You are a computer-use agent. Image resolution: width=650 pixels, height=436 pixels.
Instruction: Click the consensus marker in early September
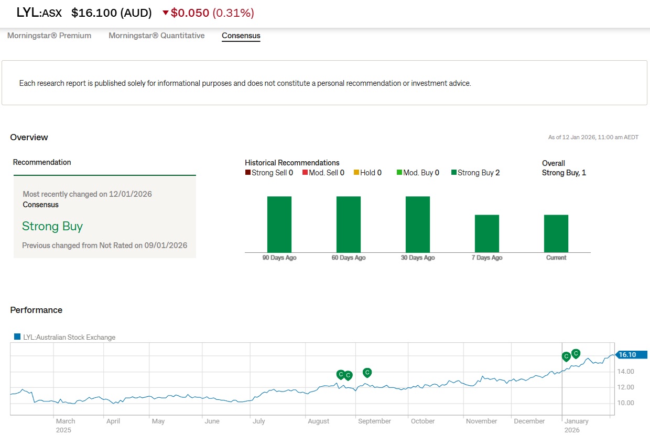(x=367, y=372)
